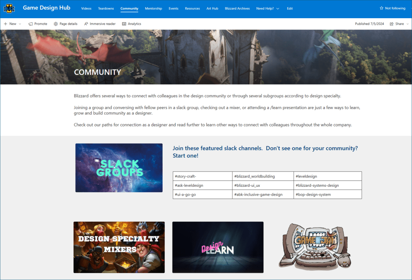The height and width of the screenshot is (280, 412).
Task: Expand the Share chevron menu
Action: [407, 24]
